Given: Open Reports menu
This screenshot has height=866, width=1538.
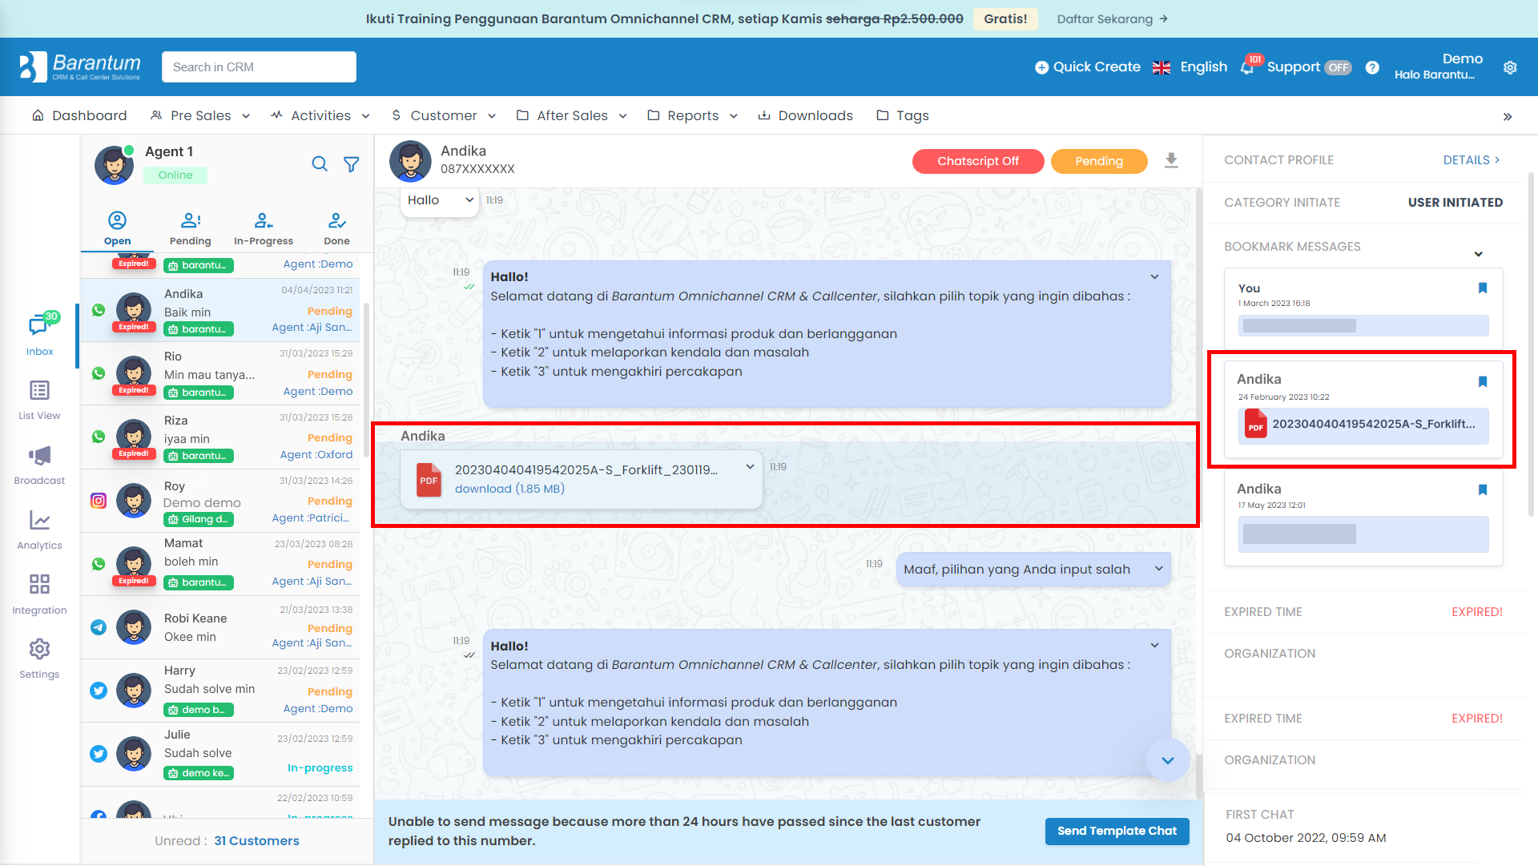Looking at the screenshot, I should [693, 116].
